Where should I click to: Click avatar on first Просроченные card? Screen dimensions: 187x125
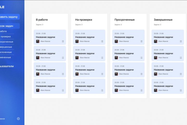tap(116, 41)
